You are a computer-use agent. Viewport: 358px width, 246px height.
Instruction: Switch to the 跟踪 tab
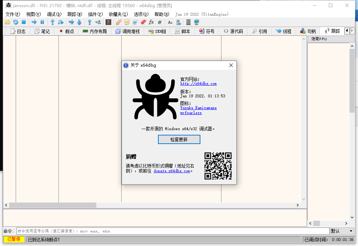tap(332, 31)
